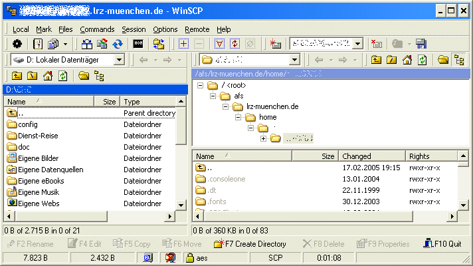Sort remote panel by Size column header

[316, 156]
